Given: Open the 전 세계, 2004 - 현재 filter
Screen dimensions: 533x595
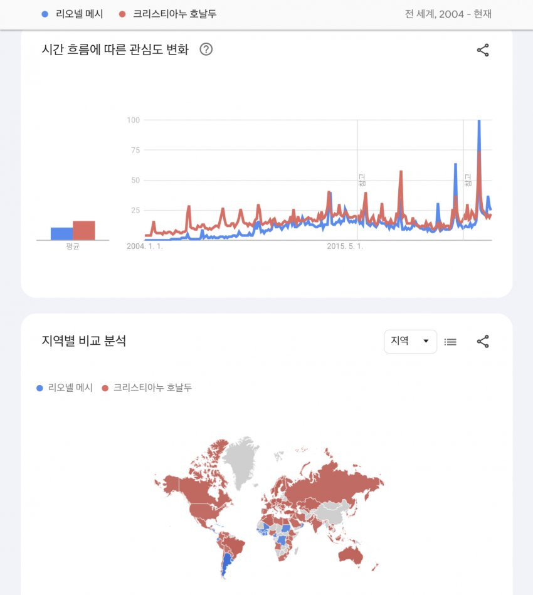Looking at the screenshot, I should 448,14.
